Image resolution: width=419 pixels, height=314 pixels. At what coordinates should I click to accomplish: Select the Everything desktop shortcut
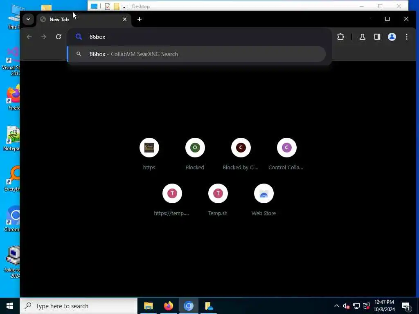coord(12,179)
